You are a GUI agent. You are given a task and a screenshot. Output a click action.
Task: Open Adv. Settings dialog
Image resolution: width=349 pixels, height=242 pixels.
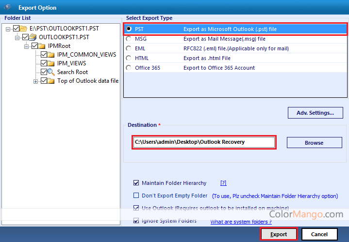(x=315, y=113)
